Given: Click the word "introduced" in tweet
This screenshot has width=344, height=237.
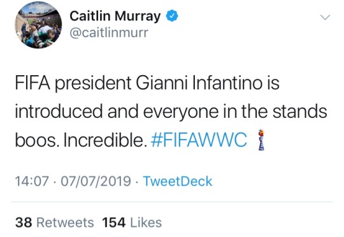Looking at the screenshot, I should tap(59, 111).
